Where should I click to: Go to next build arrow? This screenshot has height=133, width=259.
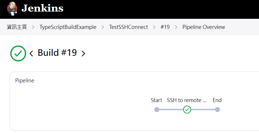click(83, 53)
